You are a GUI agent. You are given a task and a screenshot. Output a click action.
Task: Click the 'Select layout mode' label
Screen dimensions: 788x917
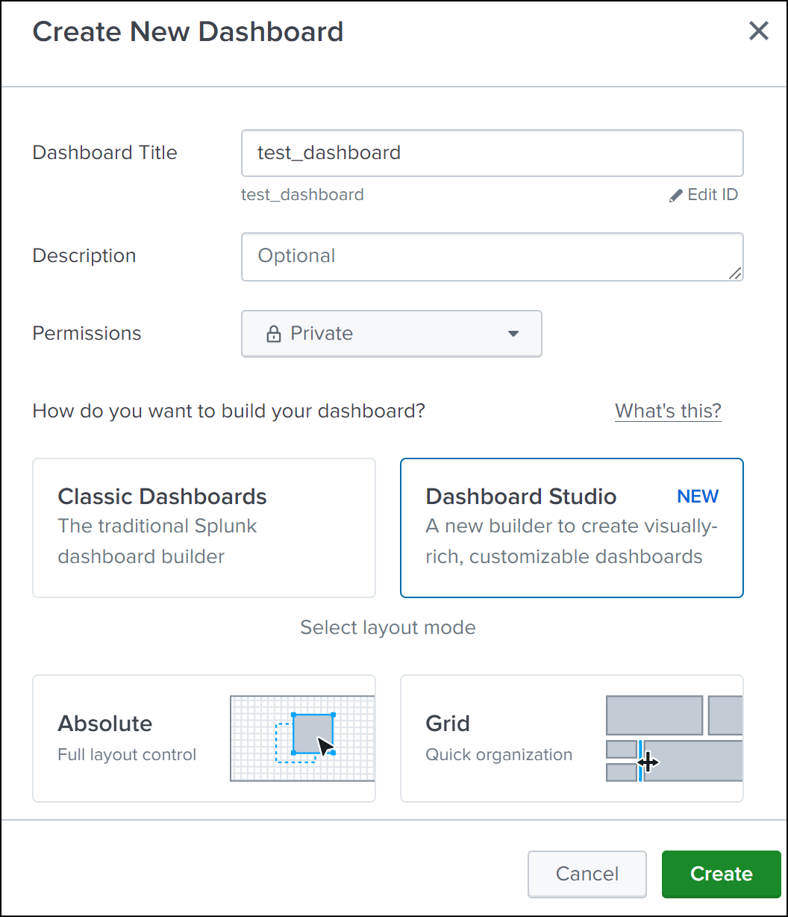[388, 627]
